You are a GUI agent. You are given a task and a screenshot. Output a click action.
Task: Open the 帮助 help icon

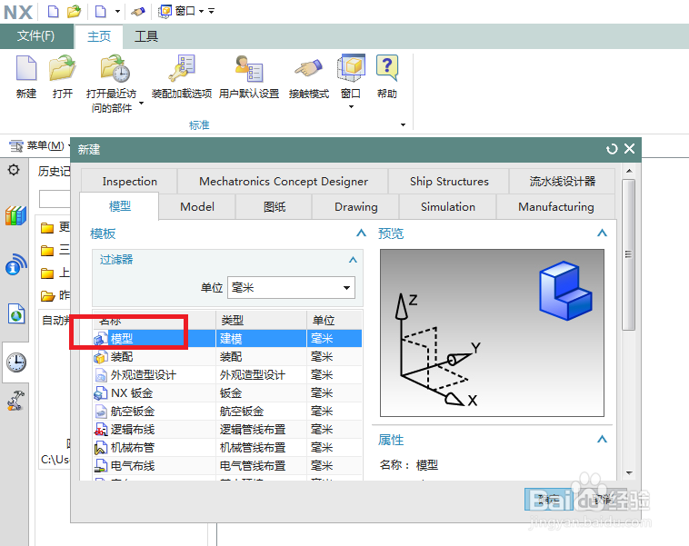pos(387,67)
